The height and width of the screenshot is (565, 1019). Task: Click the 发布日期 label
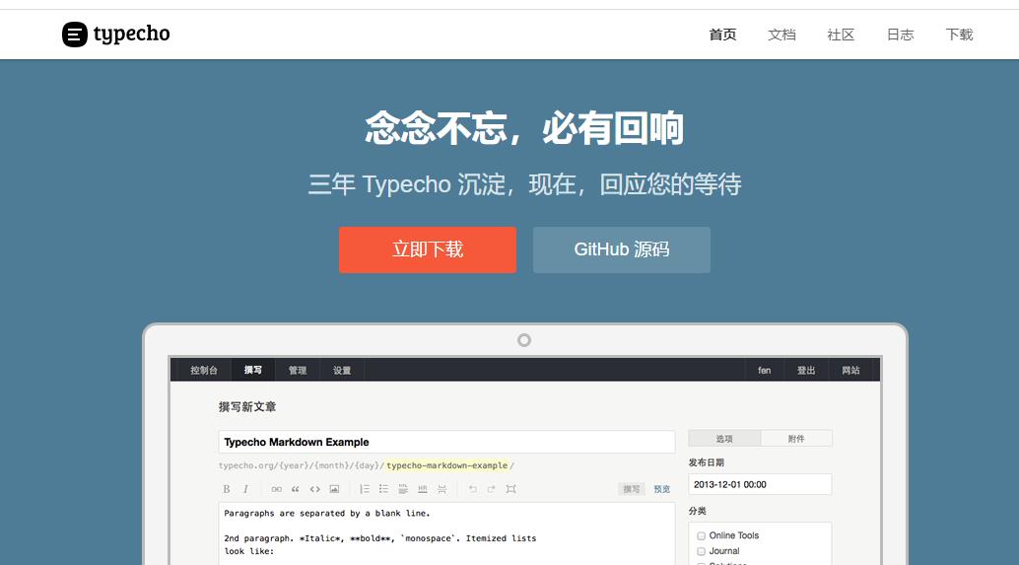point(707,462)
